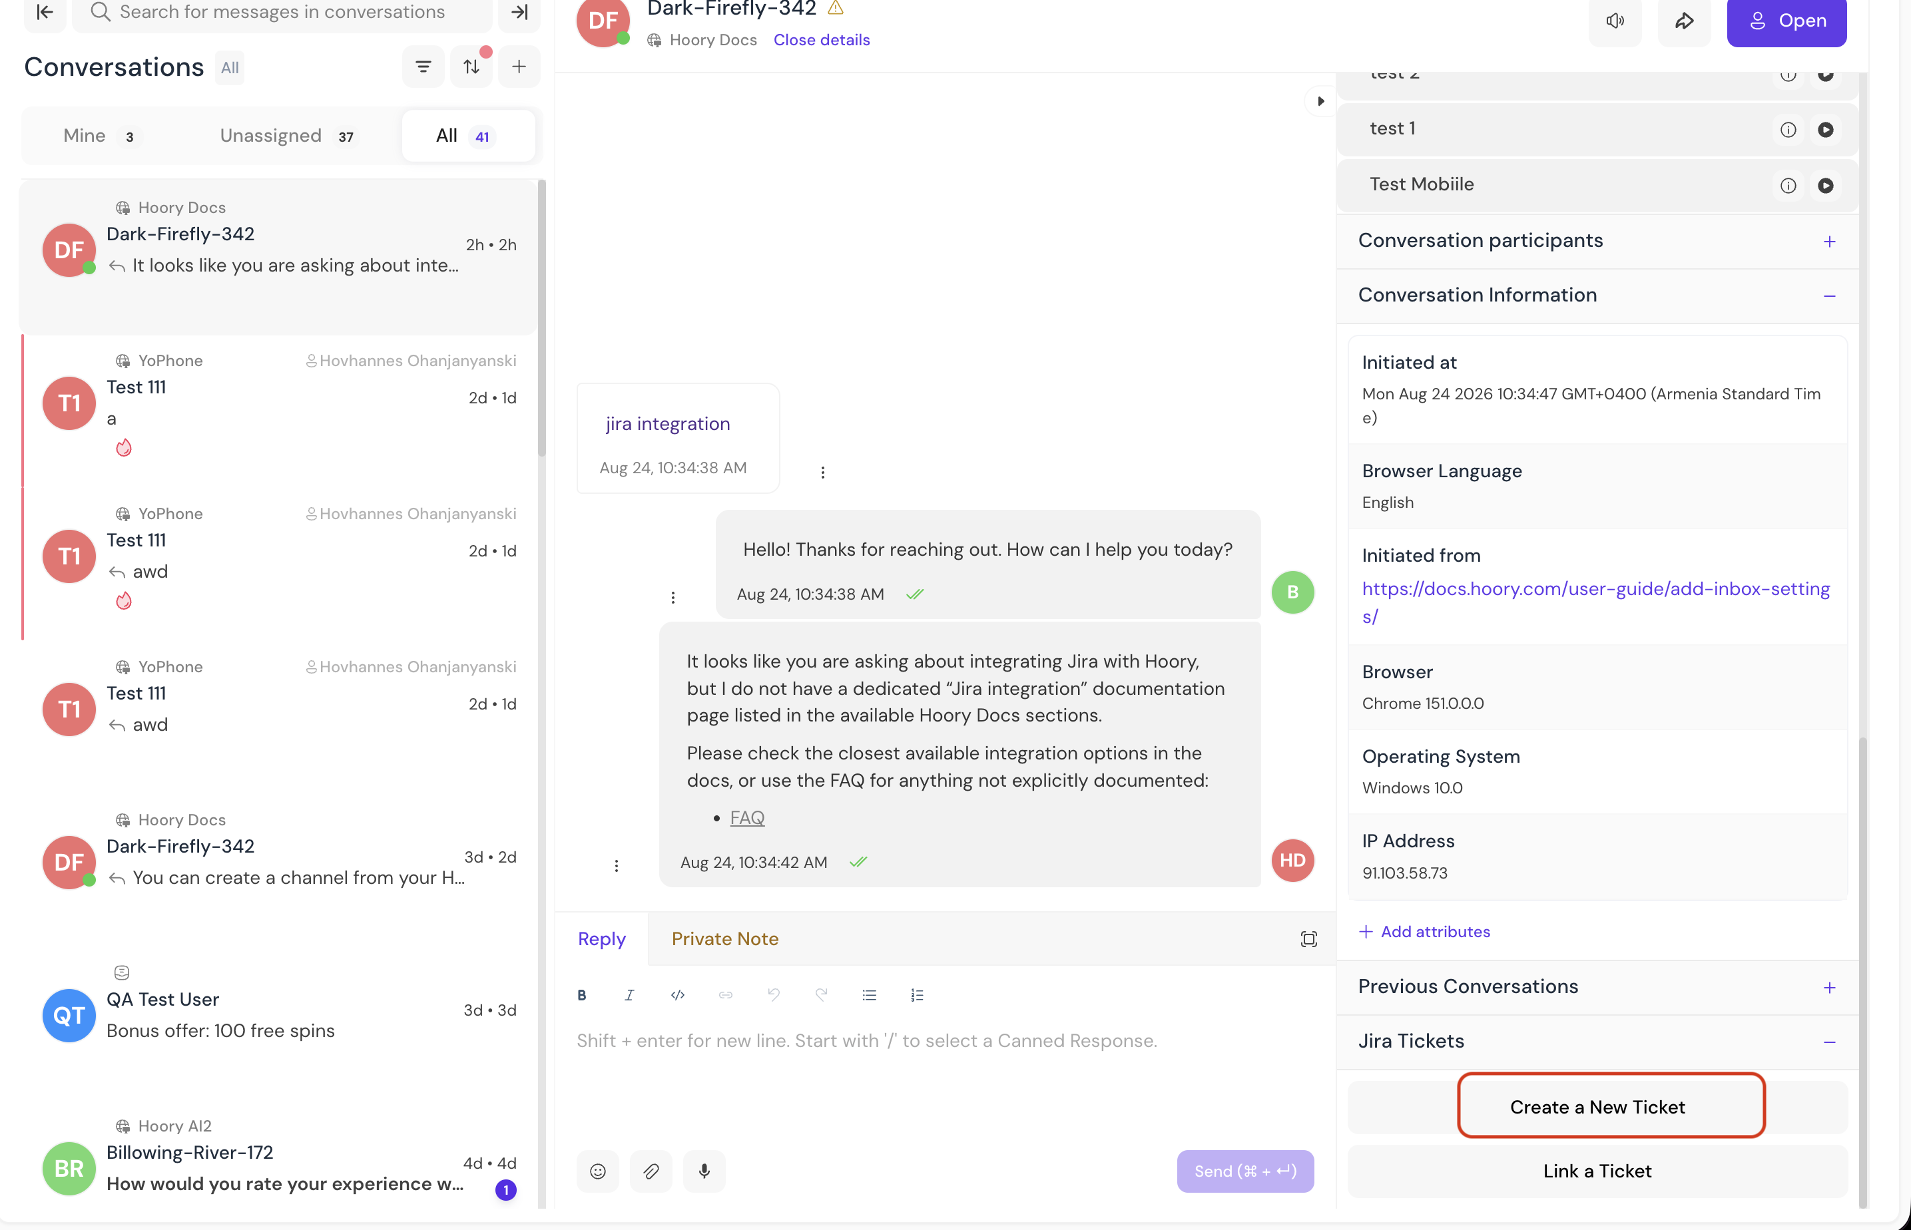Screen dimensions: 1911x1230
Task: Click the warning triangle next to Dark-Firefly-342
Action: coord(836,9)
